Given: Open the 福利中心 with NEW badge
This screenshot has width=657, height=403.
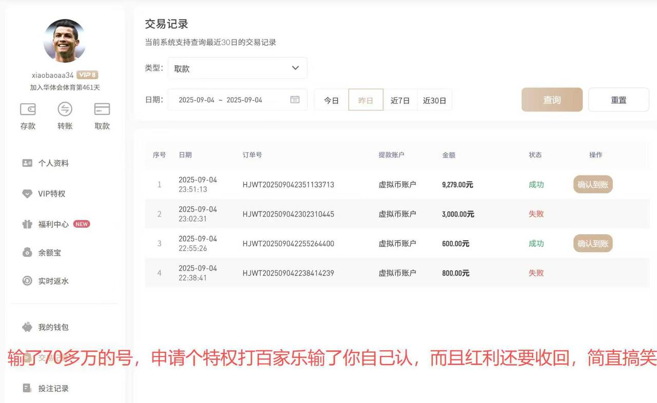Looking at the screenshot, I should 54,224.
